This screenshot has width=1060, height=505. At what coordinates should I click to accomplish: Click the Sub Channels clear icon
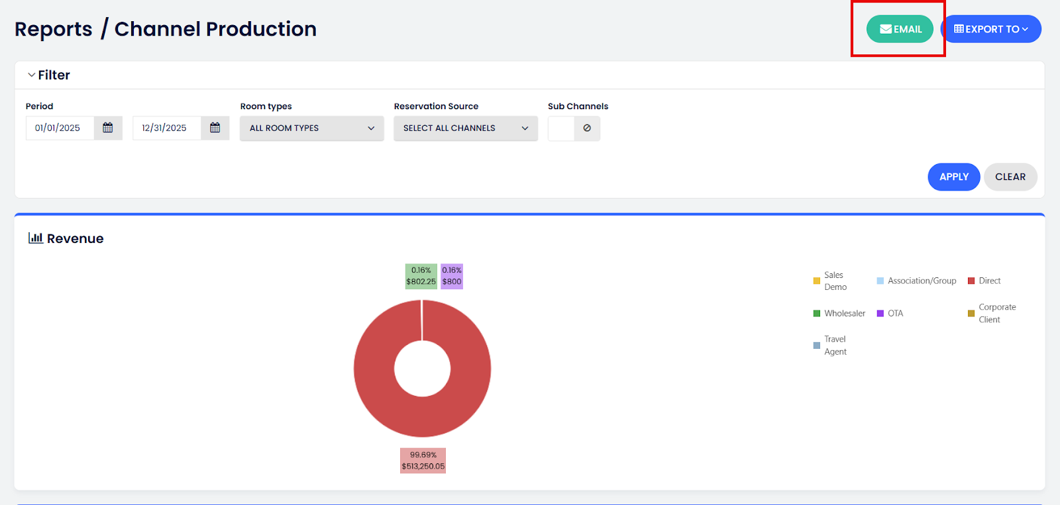587,128
